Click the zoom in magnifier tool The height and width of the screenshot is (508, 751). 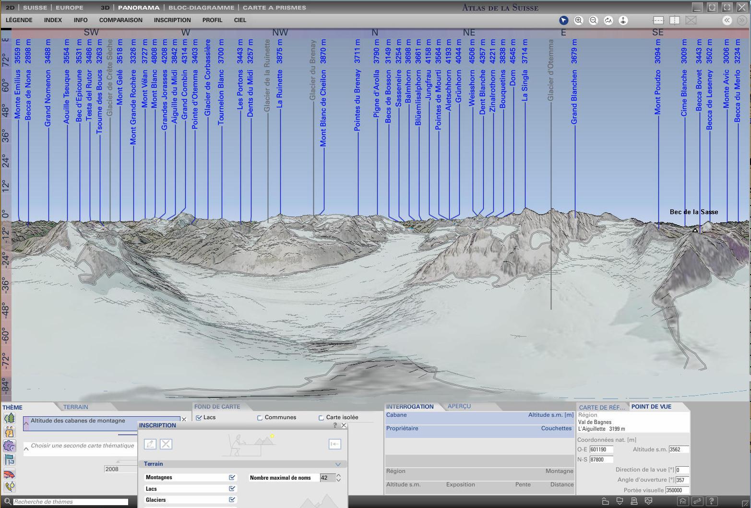coord(578,20)
